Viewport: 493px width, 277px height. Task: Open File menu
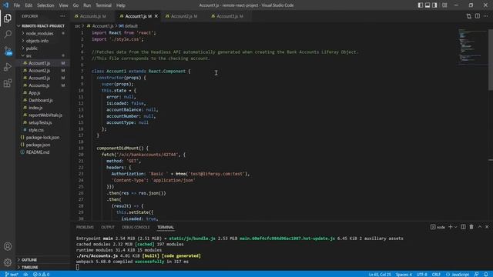click(17, 5)
